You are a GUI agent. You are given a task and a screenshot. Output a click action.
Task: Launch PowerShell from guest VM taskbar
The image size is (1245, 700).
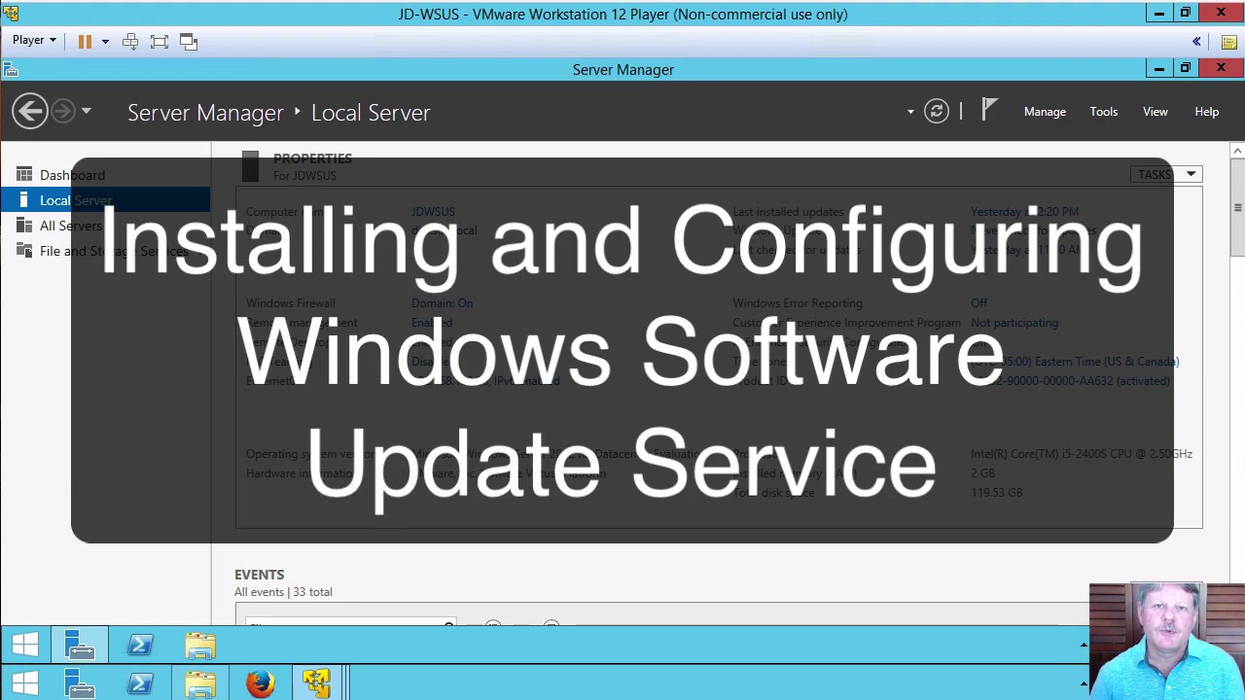tap(140, 645)
